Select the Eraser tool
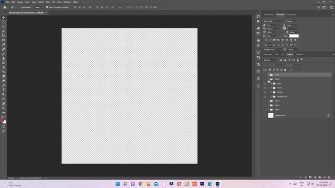This screenshot has width=335, height=188. [4, 67]
